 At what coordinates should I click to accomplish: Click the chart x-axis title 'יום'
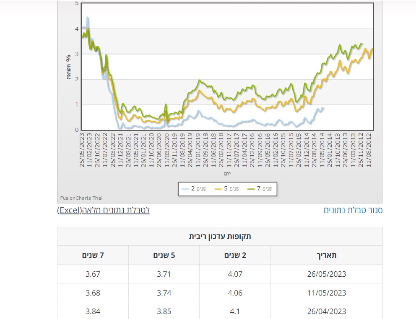227,174
